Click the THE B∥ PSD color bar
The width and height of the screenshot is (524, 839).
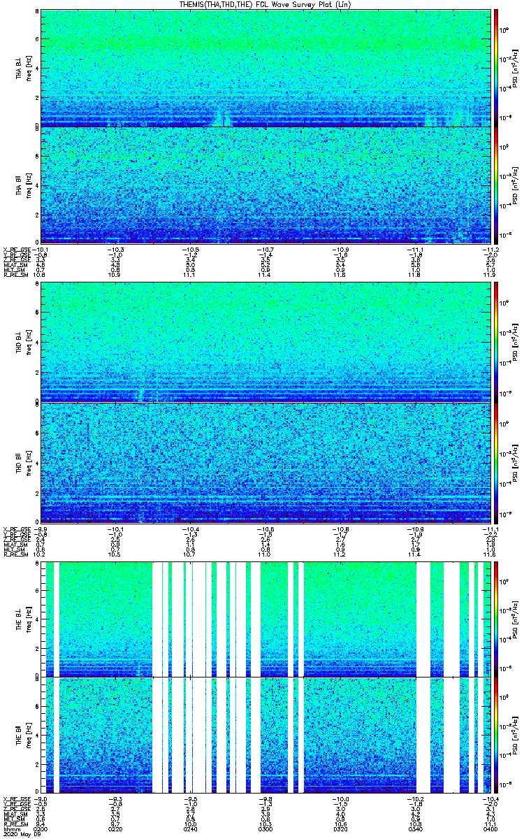point(496,735)
